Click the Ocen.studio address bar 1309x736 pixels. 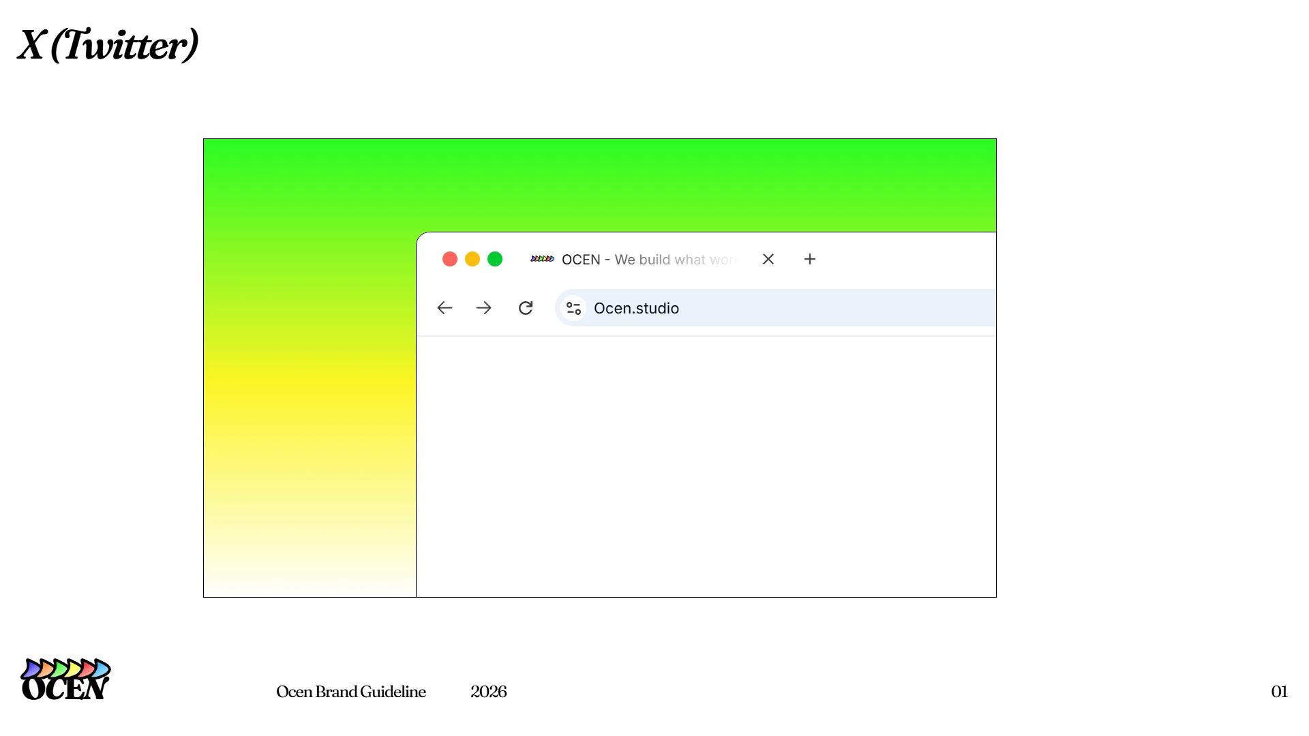776,308
